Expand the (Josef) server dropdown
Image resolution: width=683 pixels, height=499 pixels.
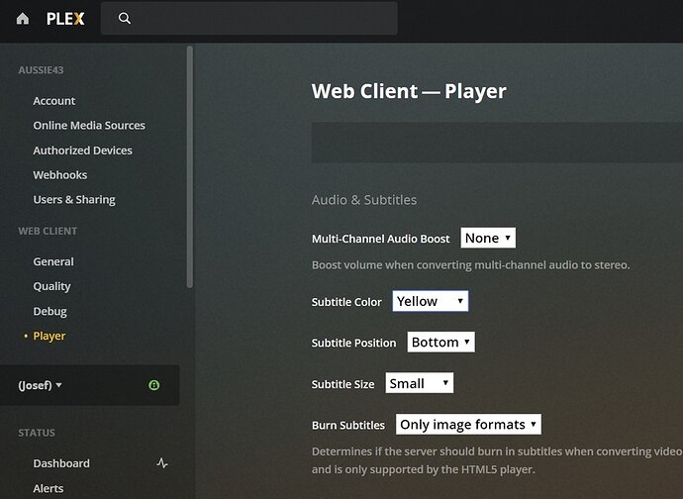[40, 385]
